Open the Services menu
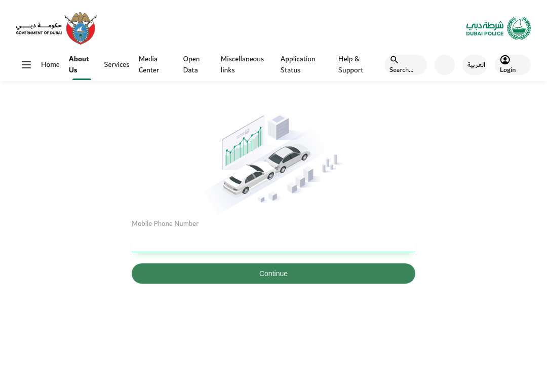 116,64
